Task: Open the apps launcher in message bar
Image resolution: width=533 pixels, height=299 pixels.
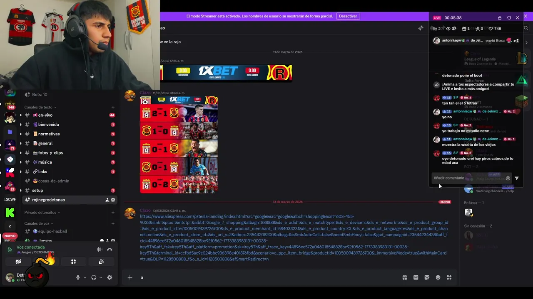Action: click(449, 277)
